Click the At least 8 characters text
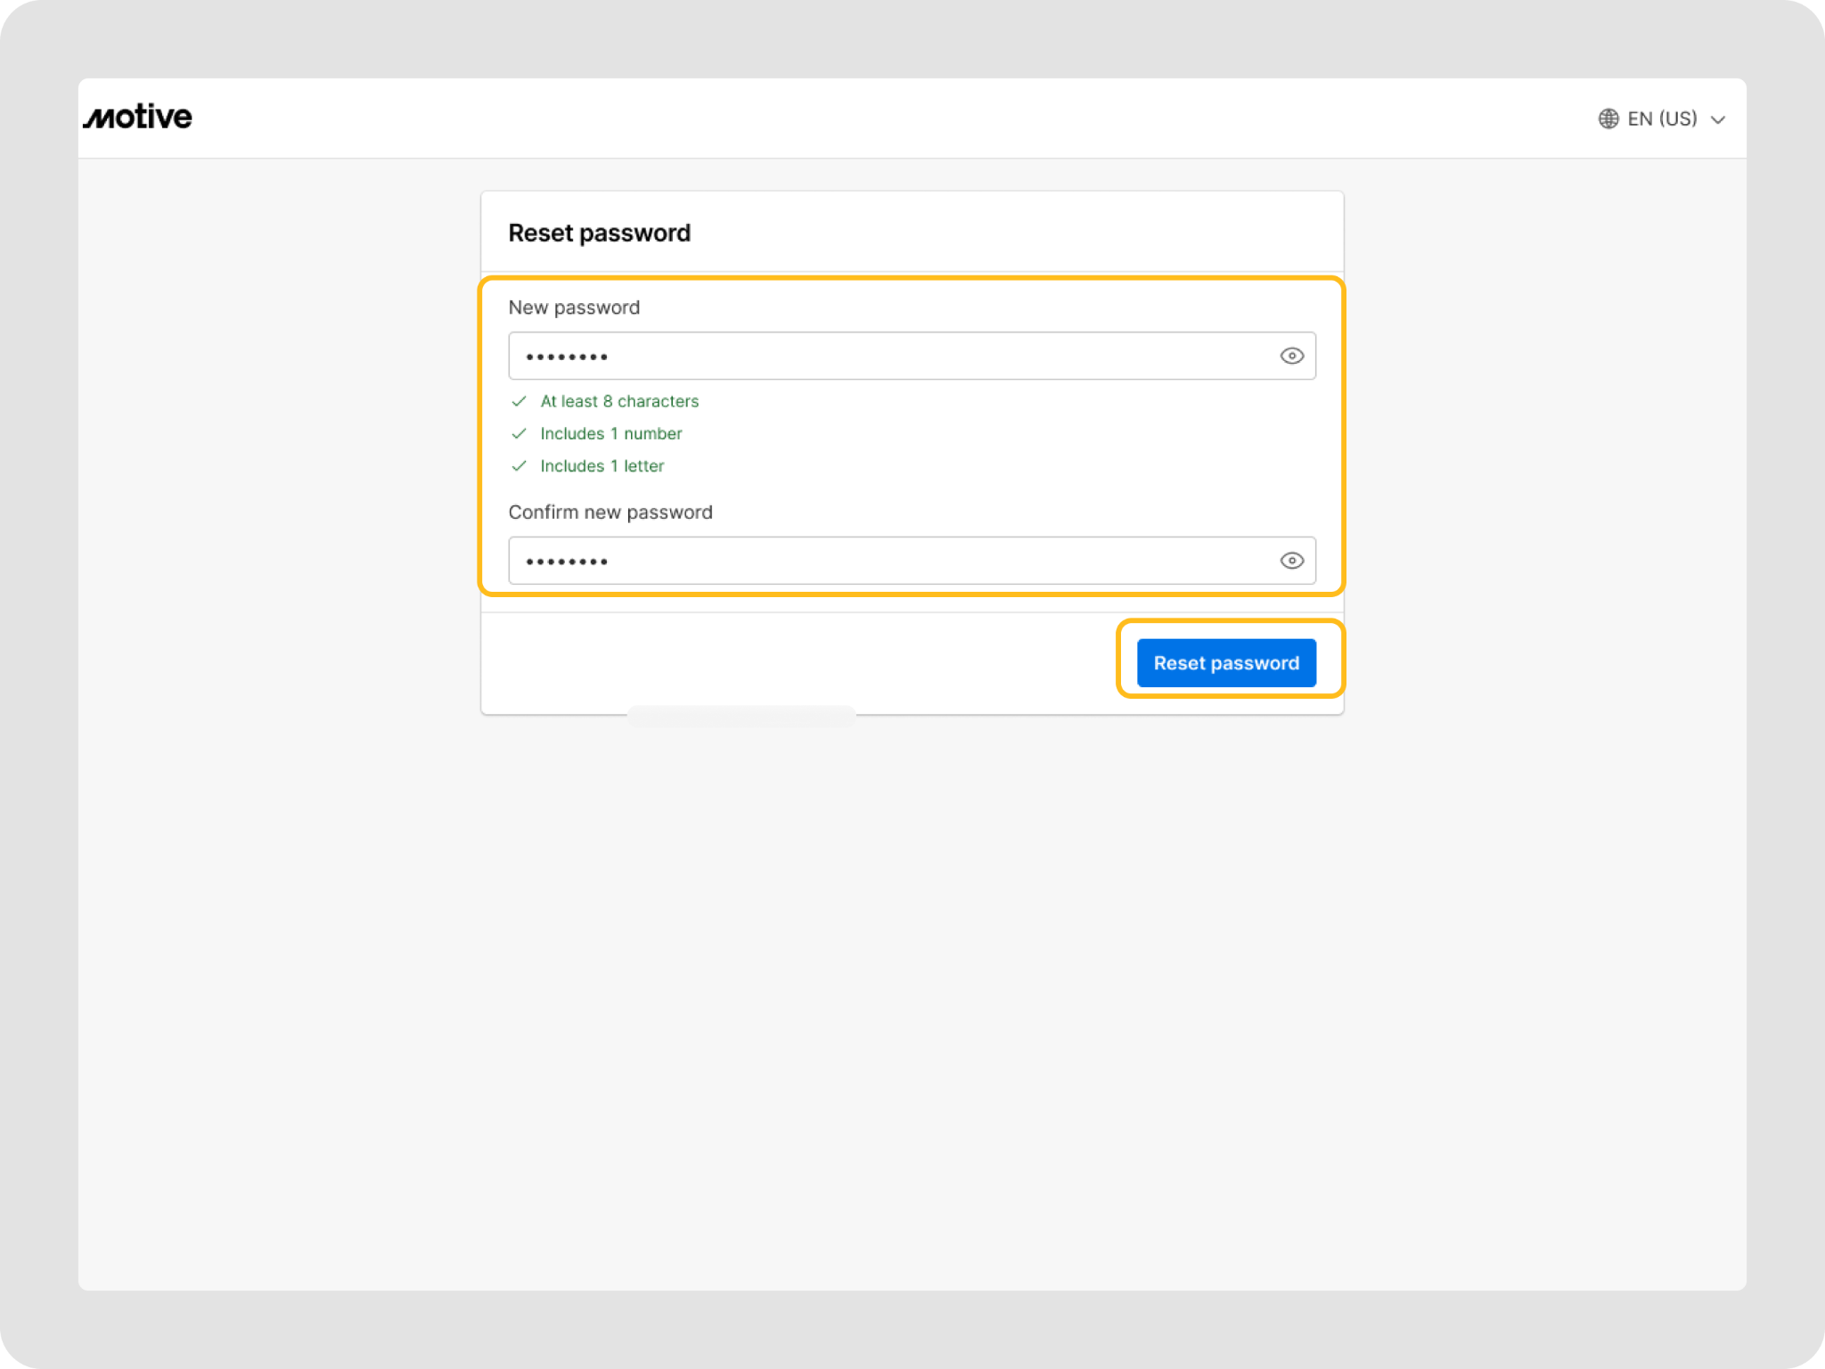This screenshot has width=1825, height=1369. pyautogui.click(x=619, y=401)
